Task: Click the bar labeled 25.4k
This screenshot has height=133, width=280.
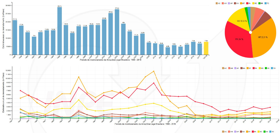Action: tap(110, 34)
